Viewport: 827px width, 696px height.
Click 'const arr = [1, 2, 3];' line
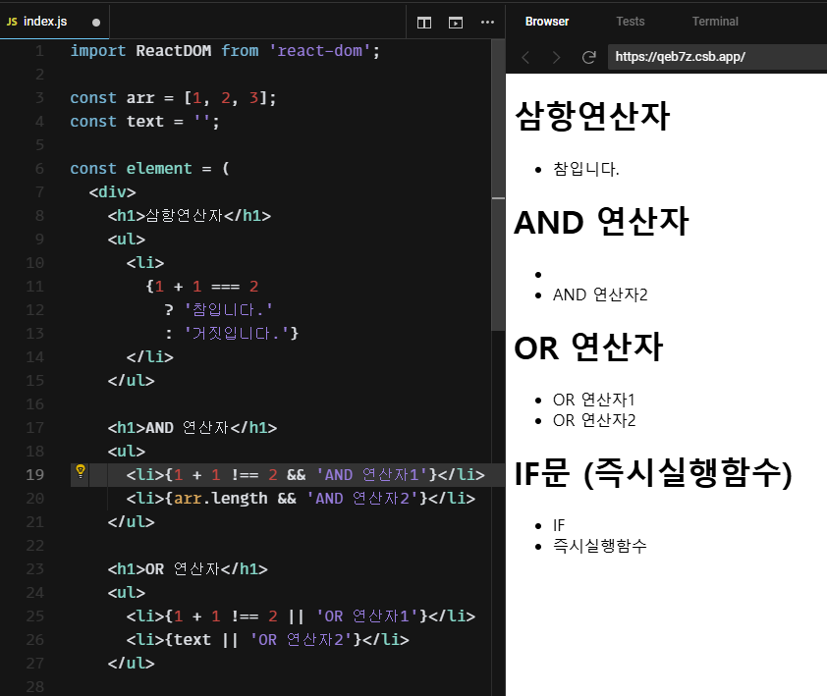click(x=173, y=98)
